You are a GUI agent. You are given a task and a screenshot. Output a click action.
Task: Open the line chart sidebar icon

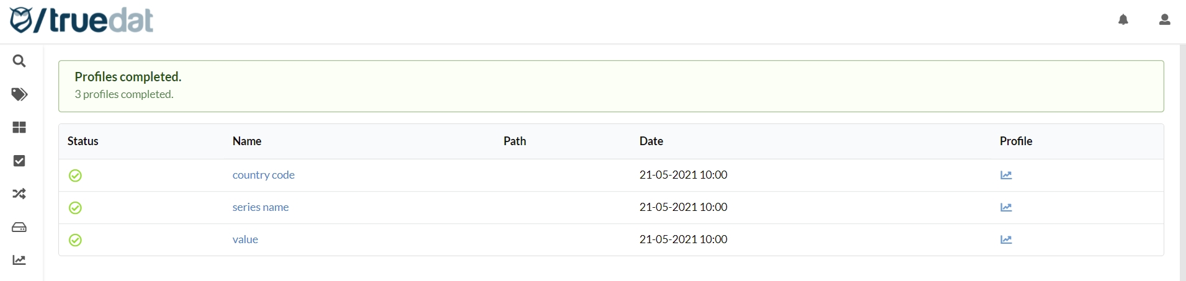[19, 260]
